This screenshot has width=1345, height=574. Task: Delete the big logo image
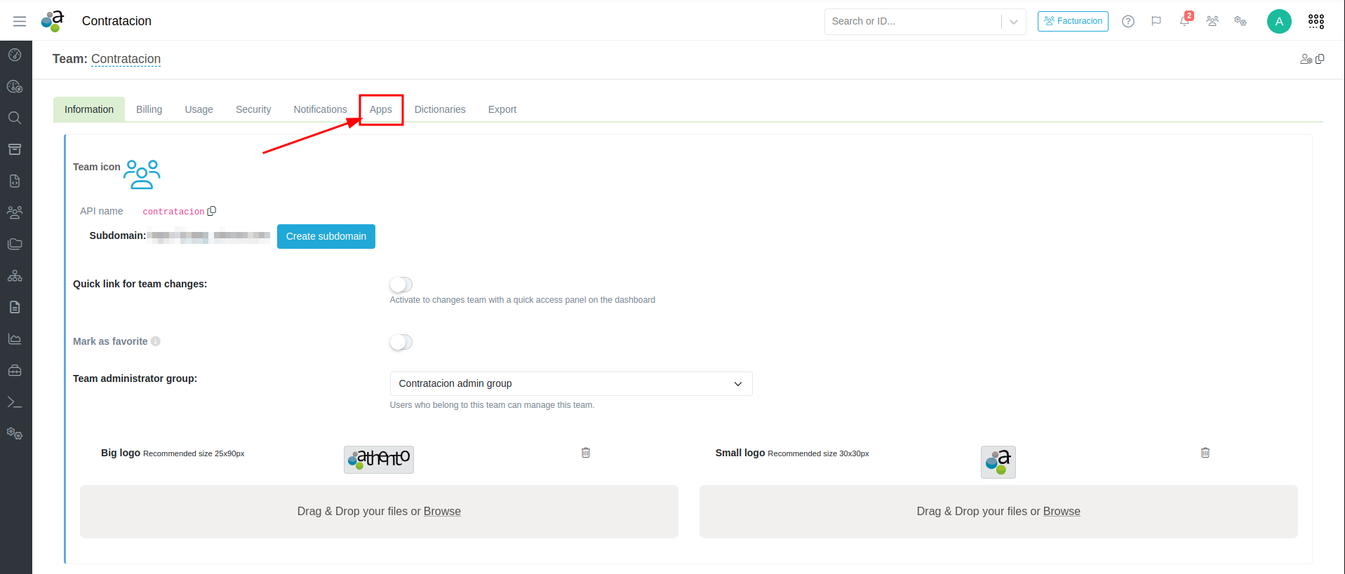coord(586,453)
